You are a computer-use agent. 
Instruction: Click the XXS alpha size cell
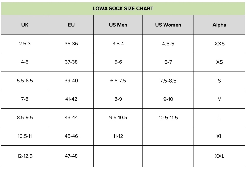pos(219,44)
